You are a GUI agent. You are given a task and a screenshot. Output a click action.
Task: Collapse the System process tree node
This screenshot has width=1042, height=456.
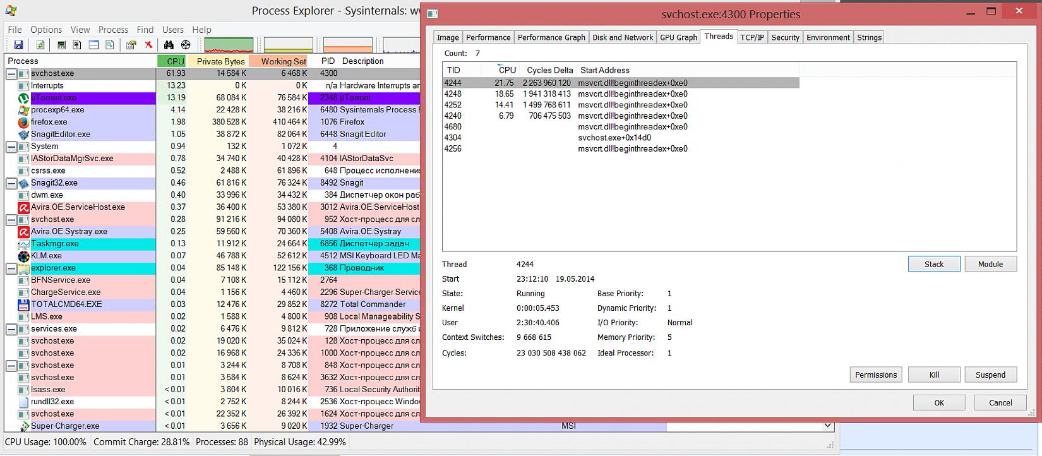(x=11, y=147)
